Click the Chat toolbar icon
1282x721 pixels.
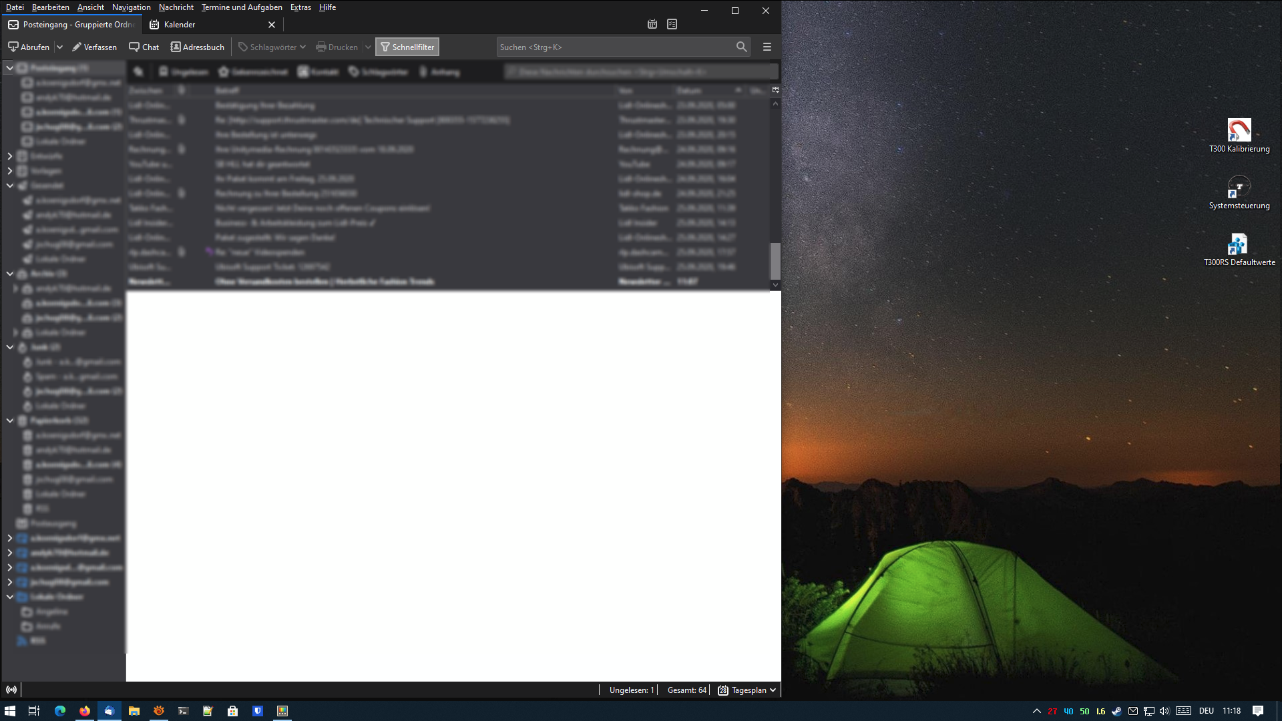(134, 47)
